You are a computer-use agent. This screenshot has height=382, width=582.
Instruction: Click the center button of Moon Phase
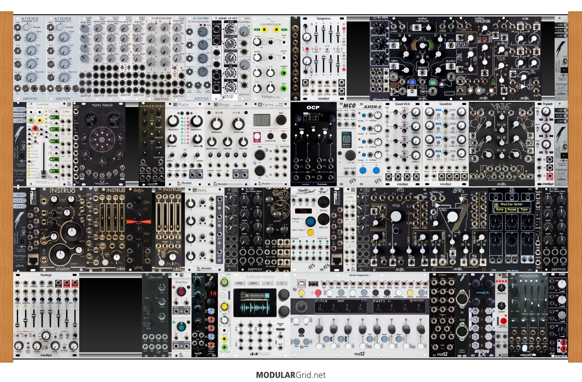point(102,140)
